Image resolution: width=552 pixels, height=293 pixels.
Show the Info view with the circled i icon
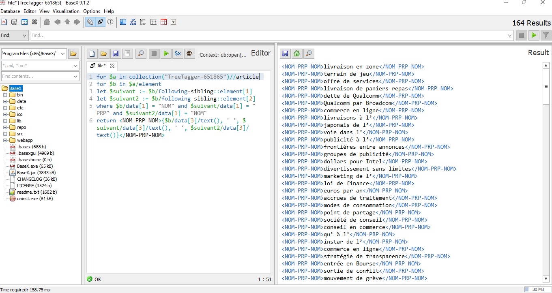[110, 22]
